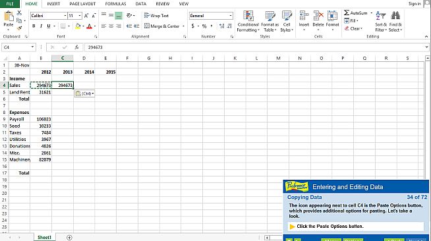Open the Fill dropdown in Editing
431x241 pixels.
tap(351, 20)
